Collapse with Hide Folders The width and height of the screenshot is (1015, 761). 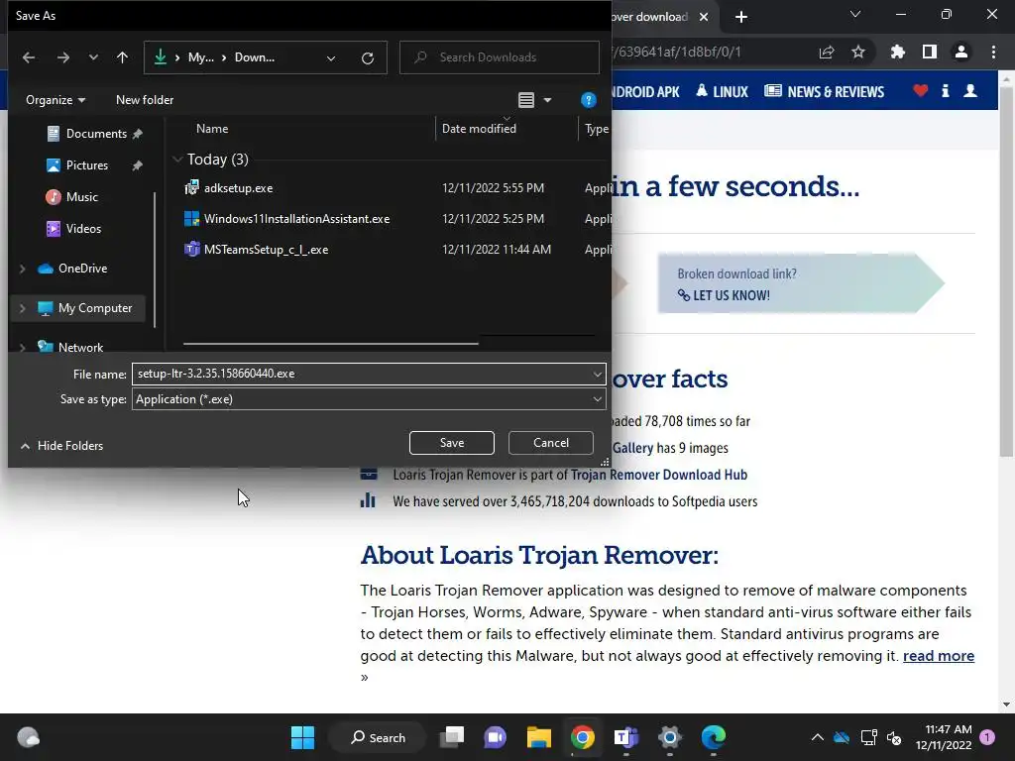click(62, 446)
